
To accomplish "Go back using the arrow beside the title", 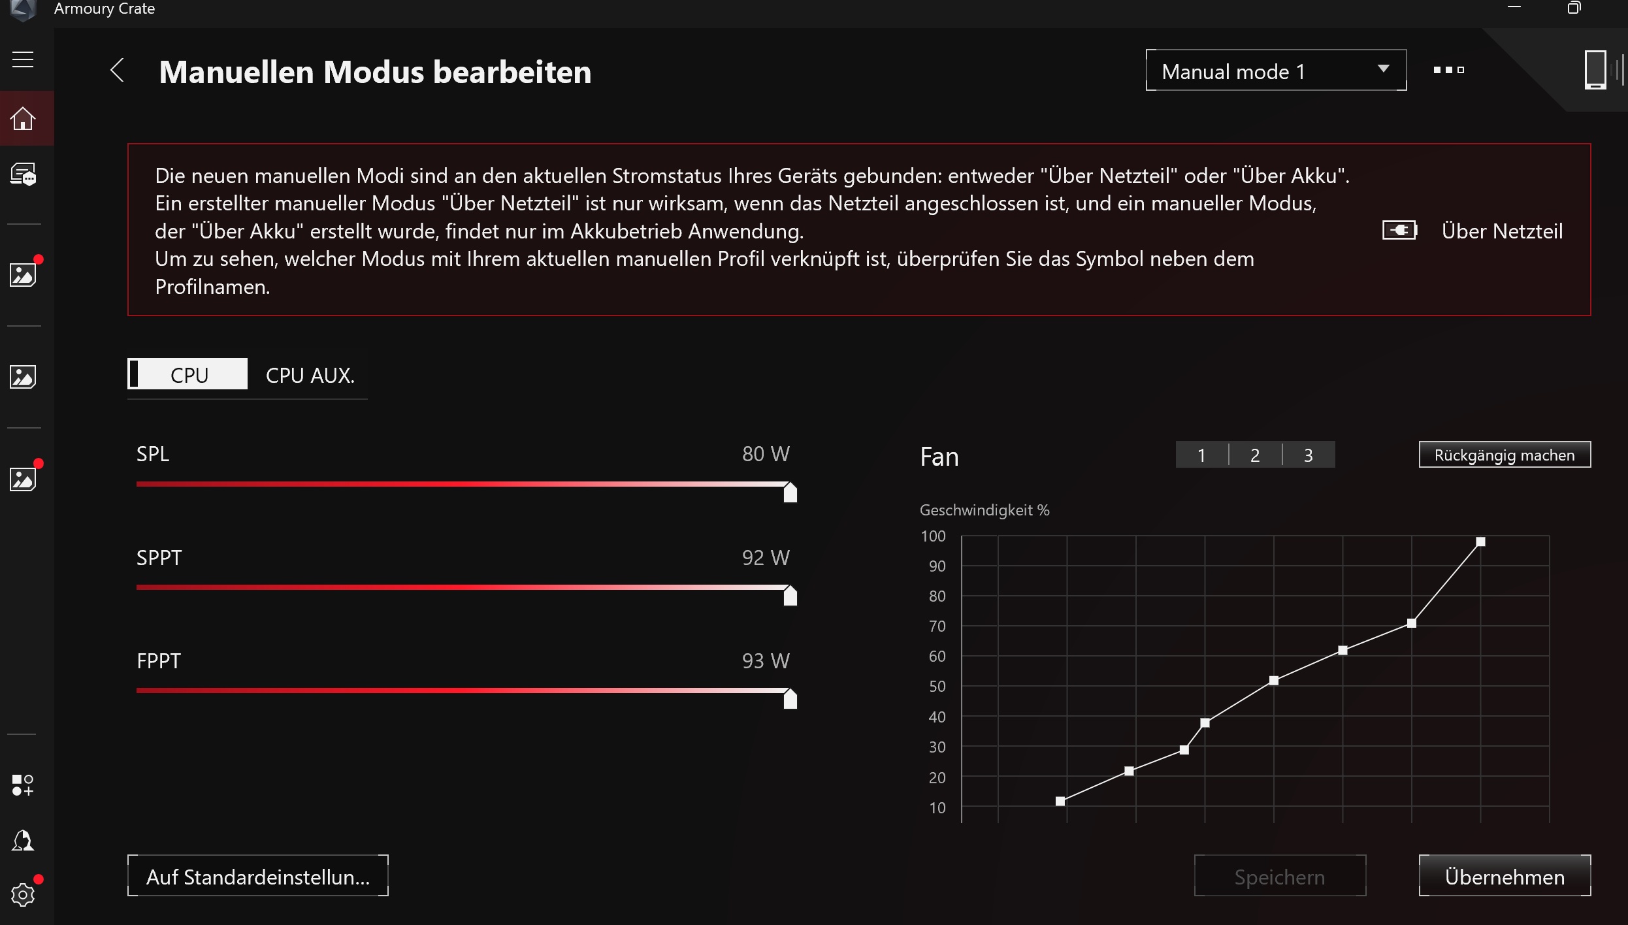I will point(118,71).
